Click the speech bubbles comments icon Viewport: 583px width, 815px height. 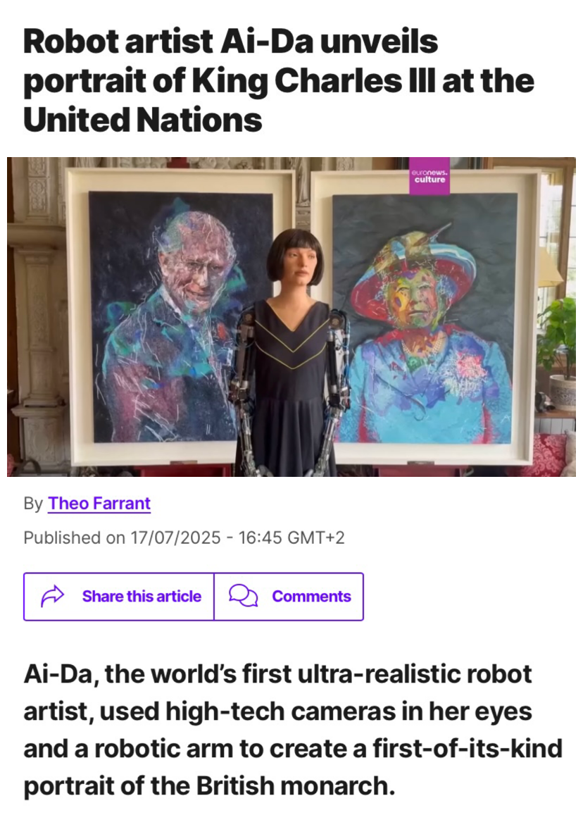[243, 596]
